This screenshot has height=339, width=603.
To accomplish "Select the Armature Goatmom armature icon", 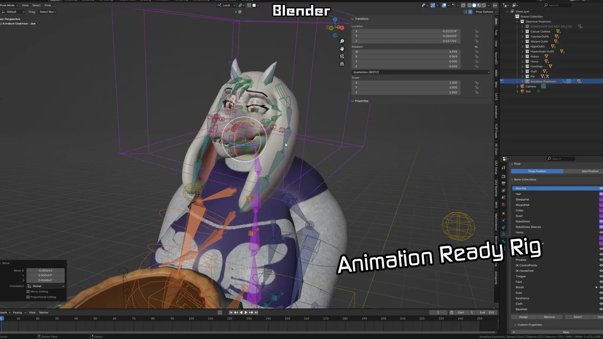I will pyautogui.click(x=527, y=81).
